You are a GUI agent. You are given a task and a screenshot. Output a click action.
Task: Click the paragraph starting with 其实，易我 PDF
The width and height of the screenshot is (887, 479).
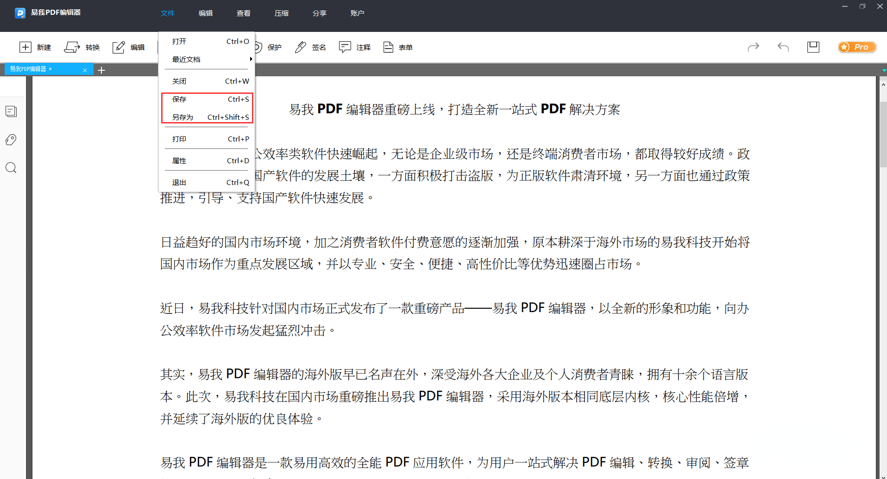point(455,396)
